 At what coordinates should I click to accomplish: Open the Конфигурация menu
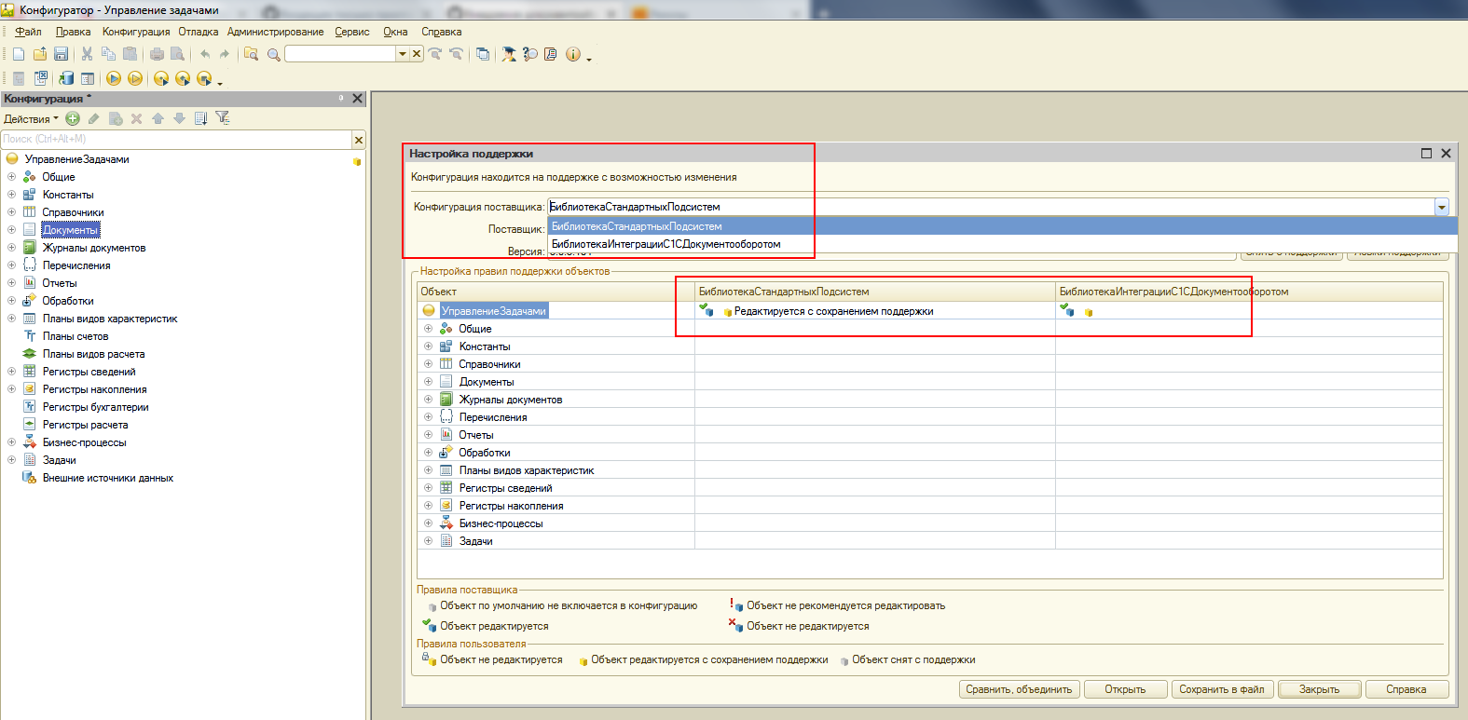136,32
